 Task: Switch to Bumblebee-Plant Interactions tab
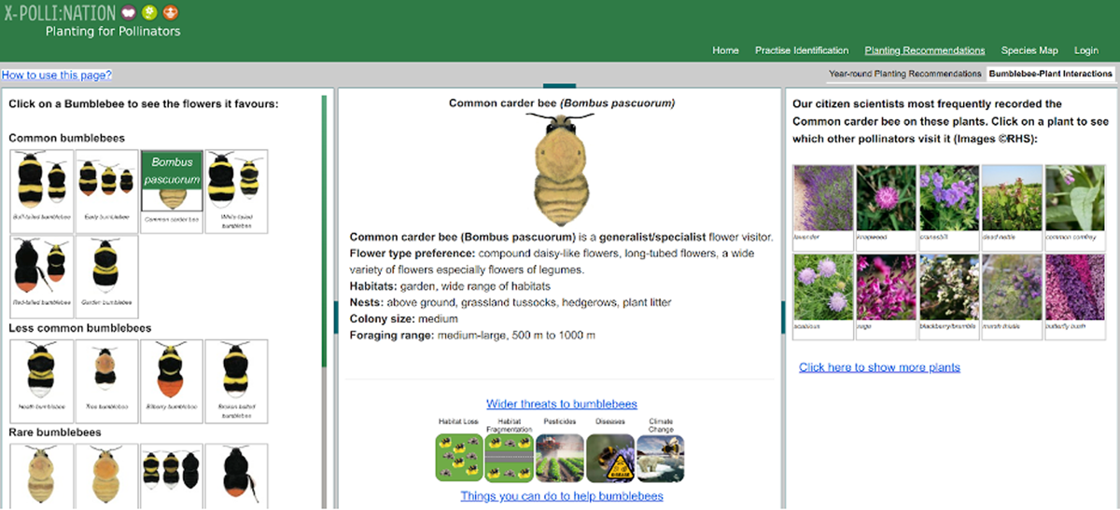(1051, 74)
